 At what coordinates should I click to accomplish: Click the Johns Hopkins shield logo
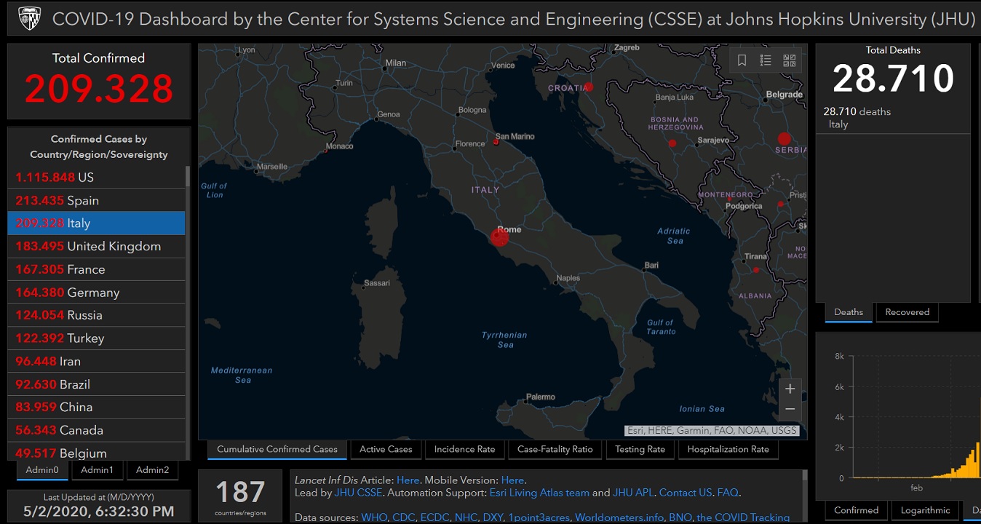[x=29, y=18]
